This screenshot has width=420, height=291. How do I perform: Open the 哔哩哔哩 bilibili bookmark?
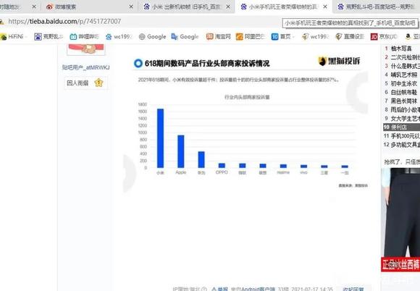[84, 37]
